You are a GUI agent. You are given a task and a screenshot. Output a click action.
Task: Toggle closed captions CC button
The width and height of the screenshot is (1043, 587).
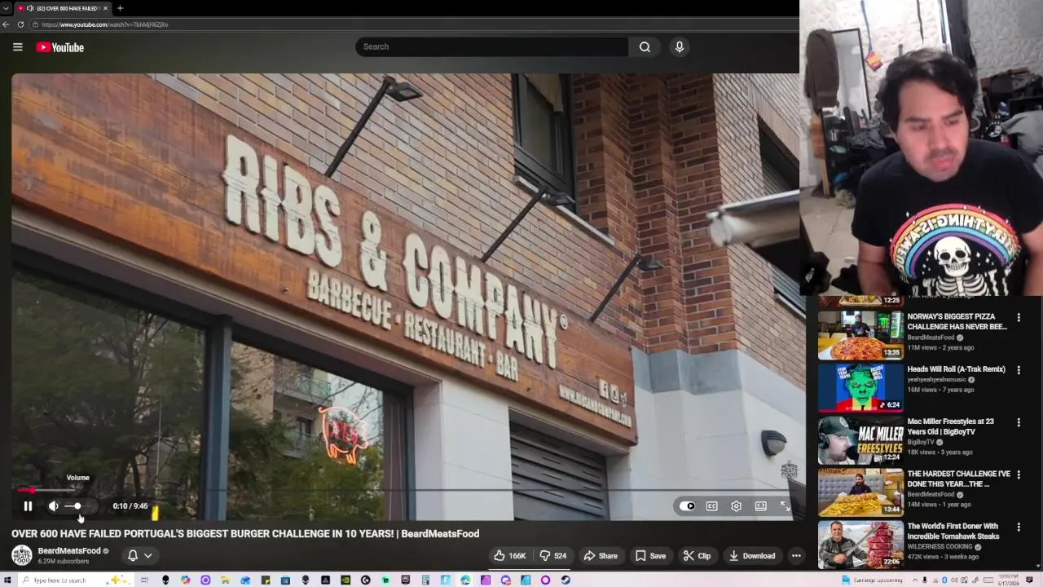(711, 506)
